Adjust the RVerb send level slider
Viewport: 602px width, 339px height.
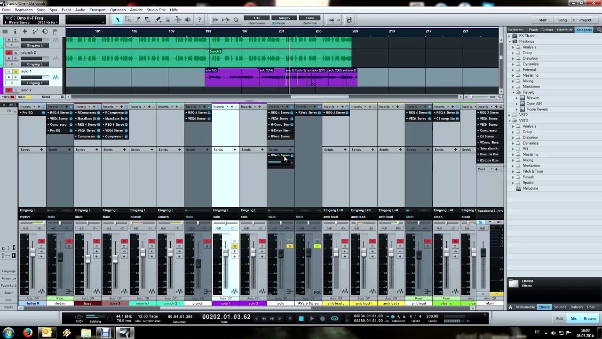[x=278, y=161]
